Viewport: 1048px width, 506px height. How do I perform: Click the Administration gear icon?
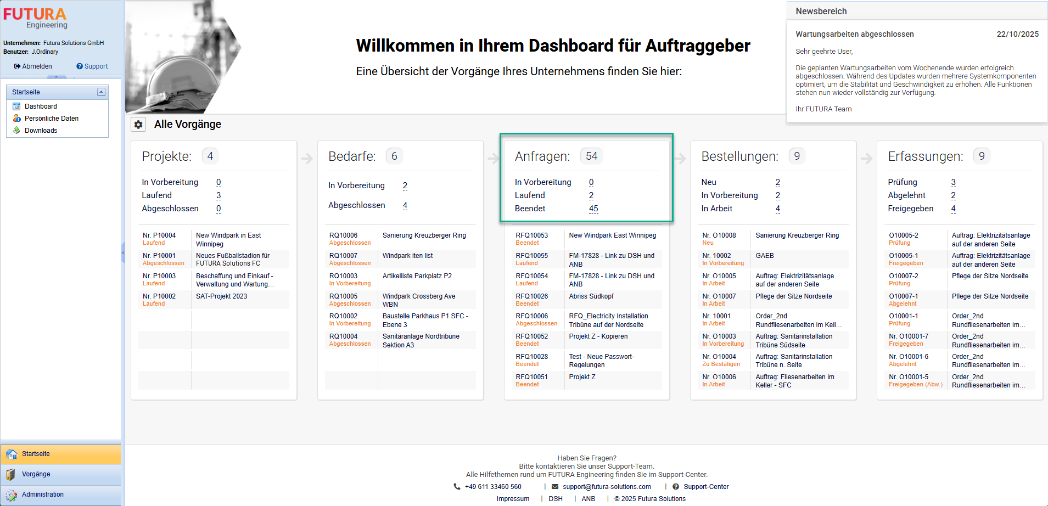[11, 494]
